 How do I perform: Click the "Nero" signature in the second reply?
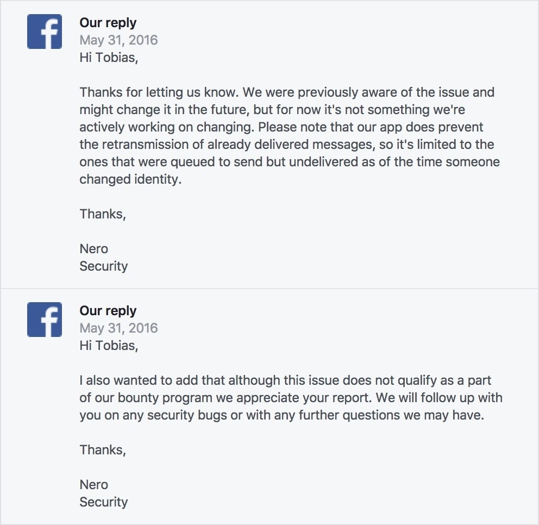coord(93,485)
